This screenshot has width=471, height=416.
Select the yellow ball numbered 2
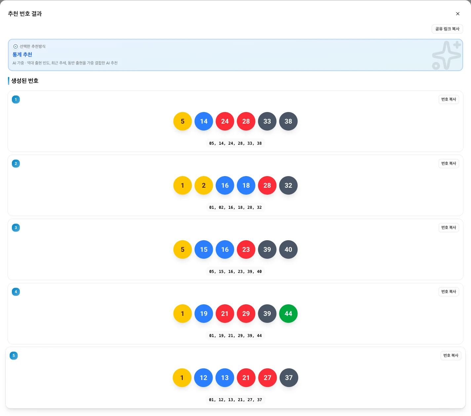tap(204, 185)
